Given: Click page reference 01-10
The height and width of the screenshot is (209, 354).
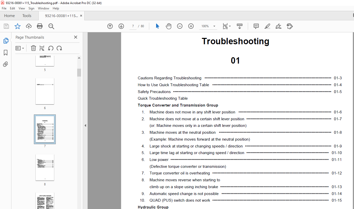Looking at the screenshot, I should 337,153.
